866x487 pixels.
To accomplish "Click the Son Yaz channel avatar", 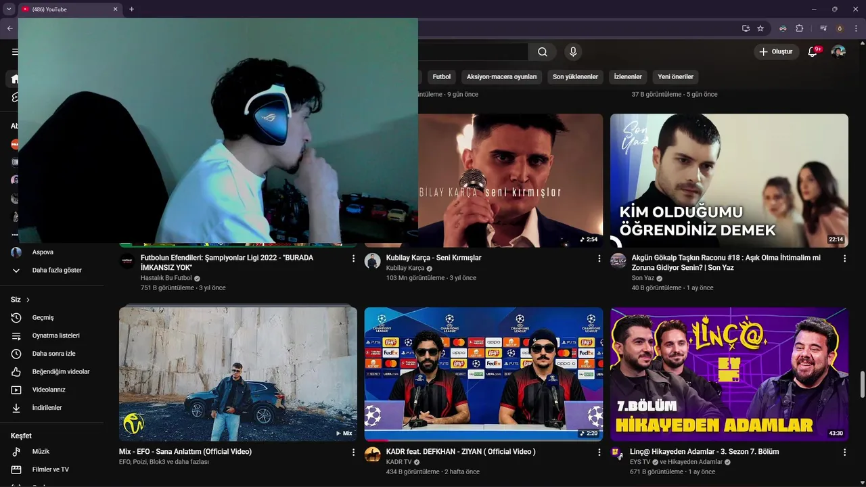I will click(x=618, y=261).
